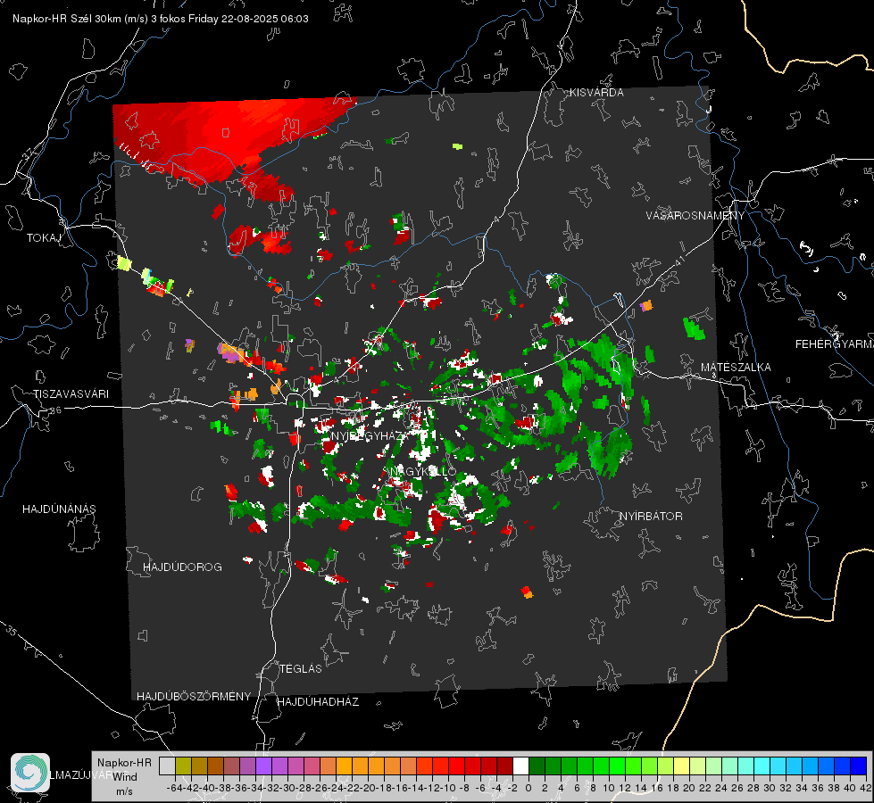
Task: Pick the purple swatch between -34 and -32
Action: click(x=263, y=766)
